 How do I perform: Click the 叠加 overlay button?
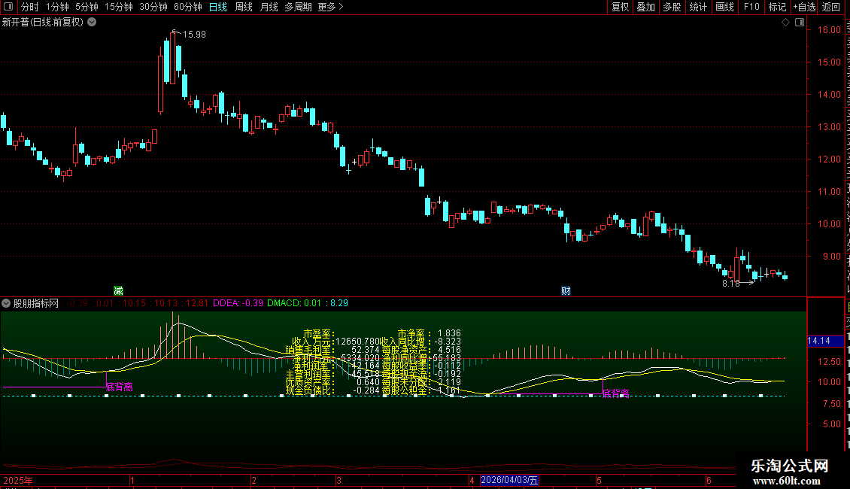click(x=645, y=7)
